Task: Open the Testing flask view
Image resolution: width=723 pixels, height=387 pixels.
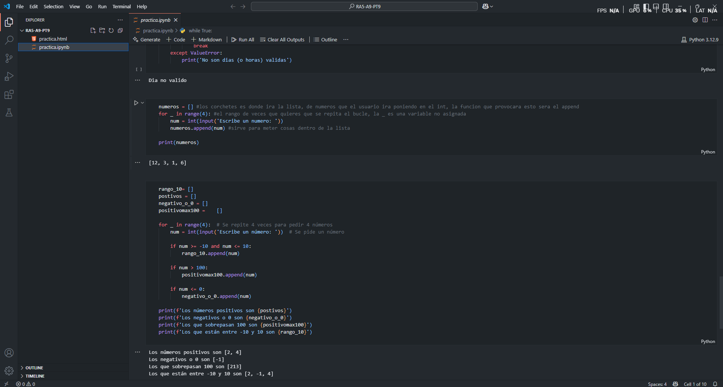Action: click(9, 112)
